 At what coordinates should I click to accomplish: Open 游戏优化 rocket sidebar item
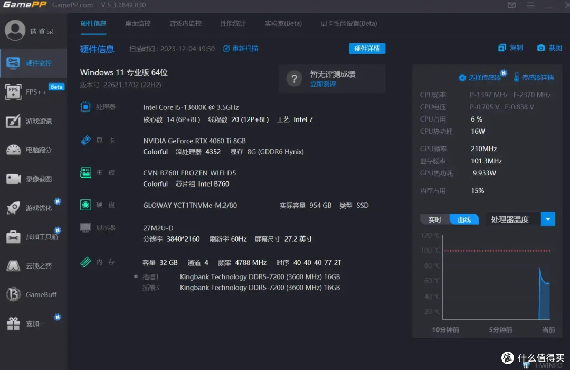[33, 208]
